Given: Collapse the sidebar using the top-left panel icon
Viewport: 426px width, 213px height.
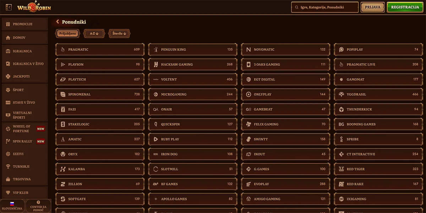Looking at the screenshot, I should (9, 7).
